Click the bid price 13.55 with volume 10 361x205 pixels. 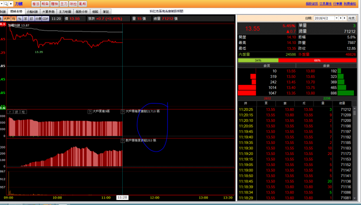[291, 71]
